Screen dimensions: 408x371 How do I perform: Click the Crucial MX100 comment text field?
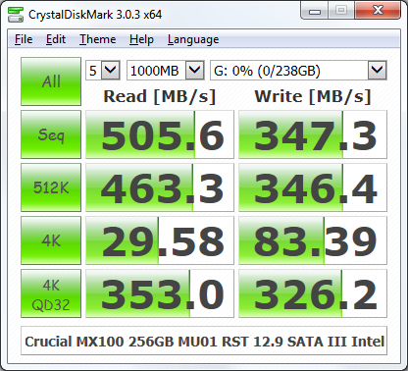pos(204,341)
